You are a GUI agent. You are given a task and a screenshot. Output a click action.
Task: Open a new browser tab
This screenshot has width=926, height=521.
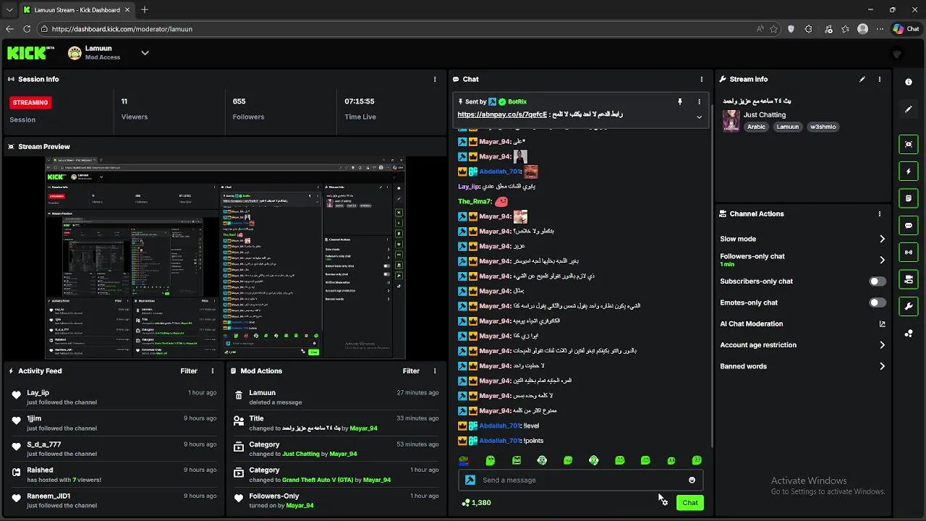pos(145,9)
